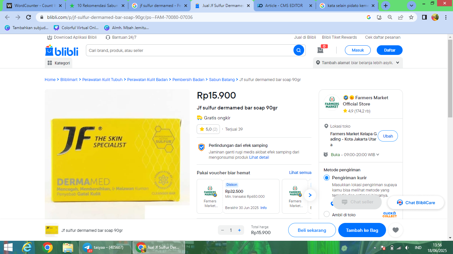Click the Daftar register button
453x254 pixels.
(390, 50)
